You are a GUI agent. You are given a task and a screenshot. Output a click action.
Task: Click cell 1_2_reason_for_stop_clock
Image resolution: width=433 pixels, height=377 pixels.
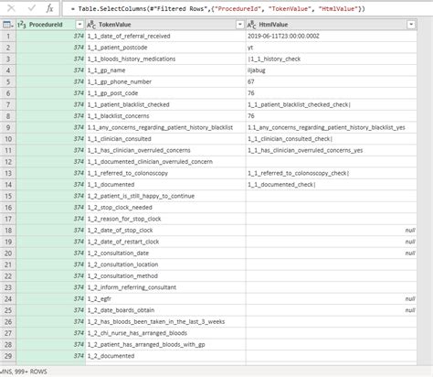point(165,219)
